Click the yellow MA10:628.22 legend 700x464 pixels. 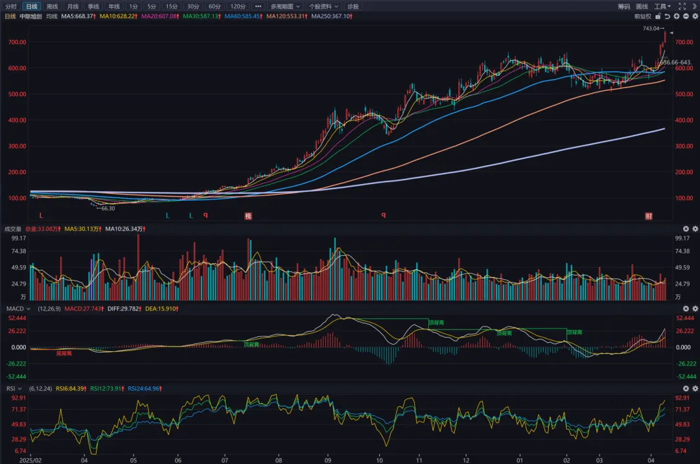tap(119, 16)
